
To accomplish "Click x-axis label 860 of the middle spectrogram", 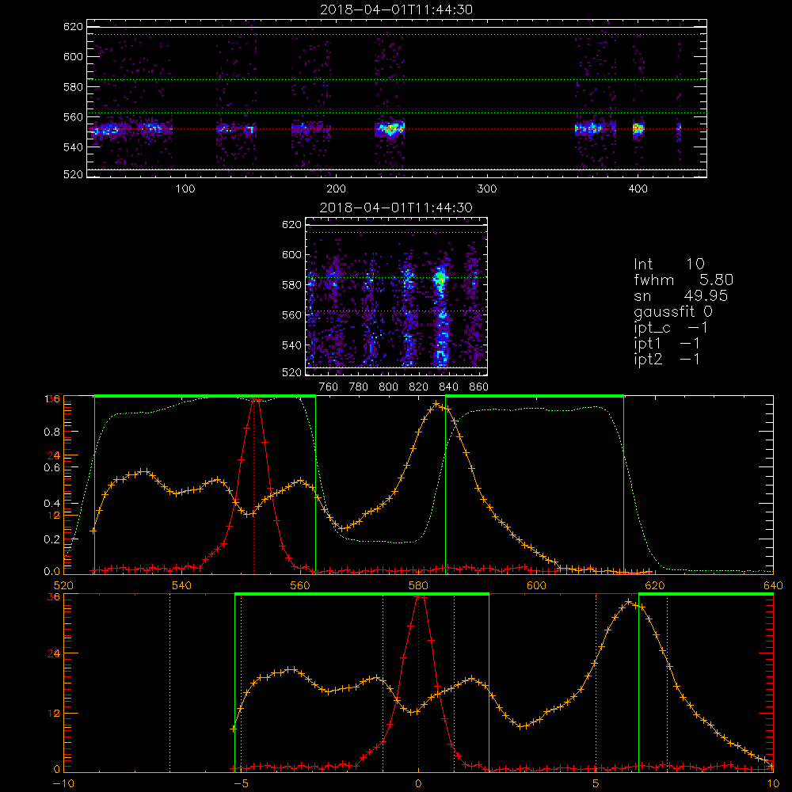I will pos(479,387).
